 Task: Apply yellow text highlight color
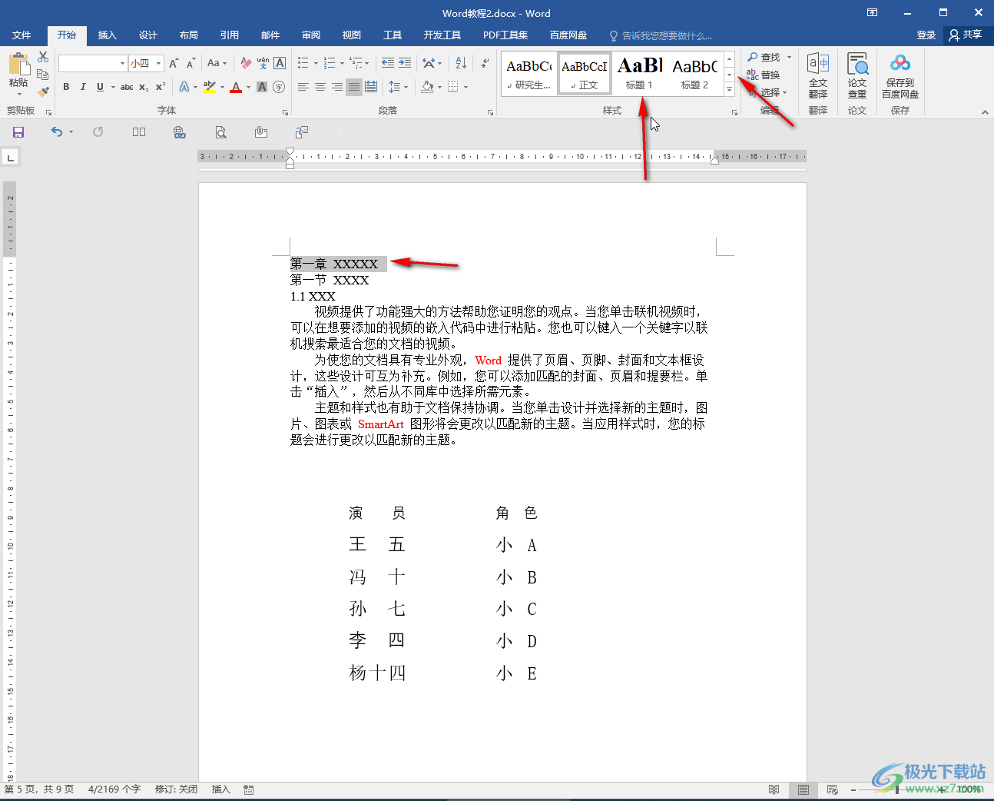tap(210, 87)
